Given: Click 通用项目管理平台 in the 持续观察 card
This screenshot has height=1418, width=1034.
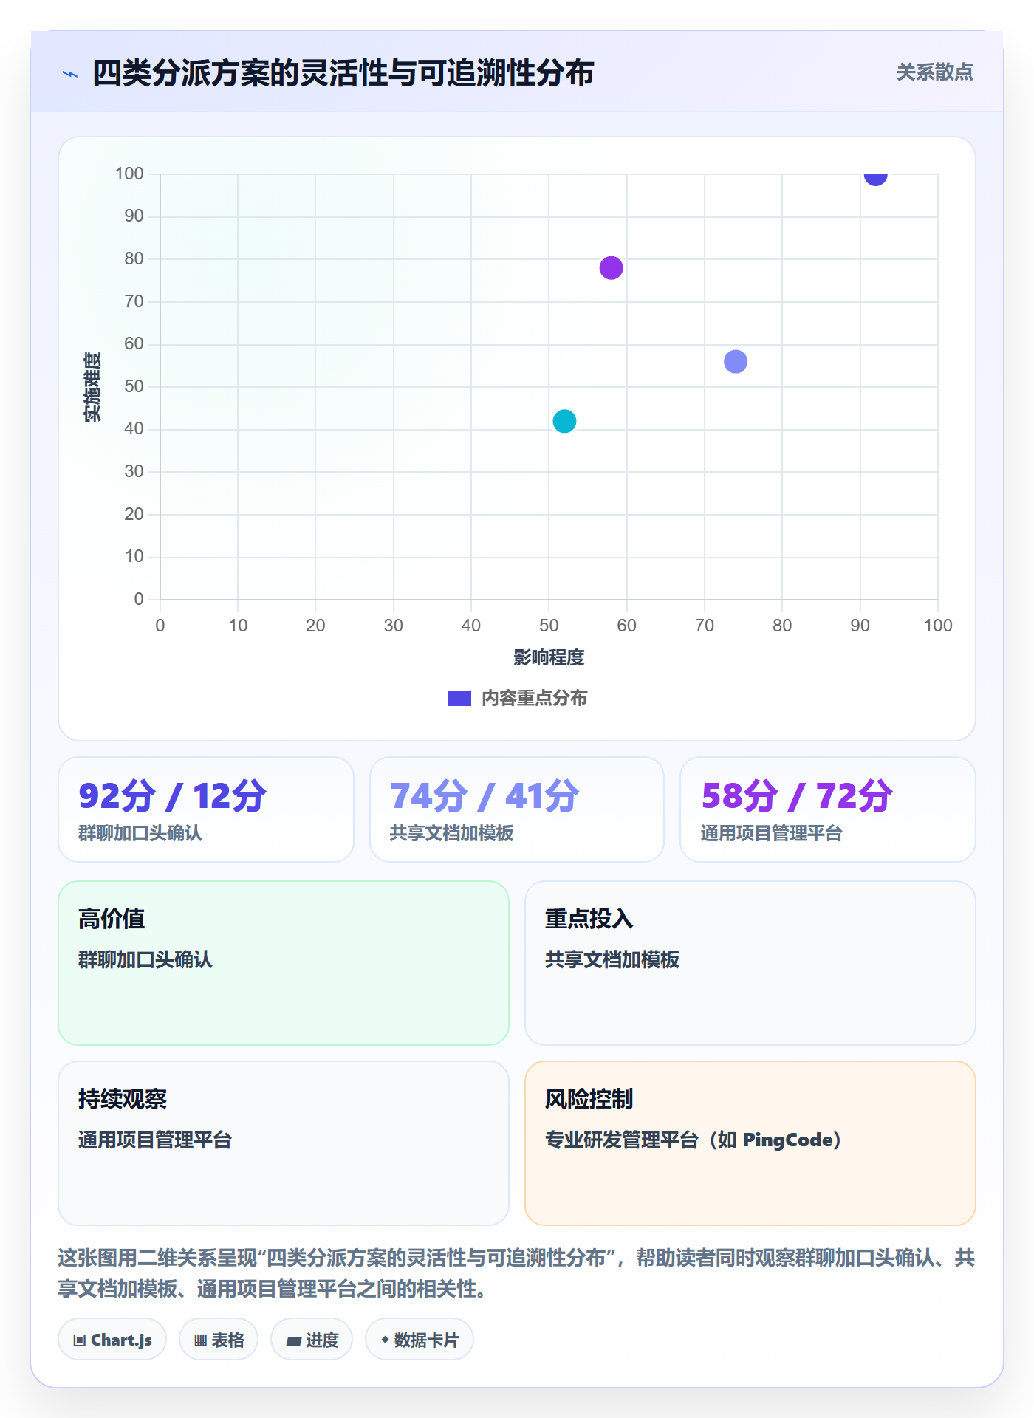Looking at the screenshot, I should click(x=155, y=1140).
